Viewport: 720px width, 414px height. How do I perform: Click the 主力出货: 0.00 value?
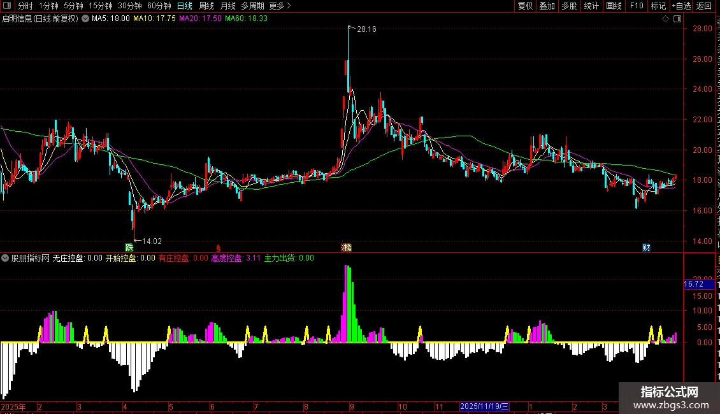[x=289, y=258]
